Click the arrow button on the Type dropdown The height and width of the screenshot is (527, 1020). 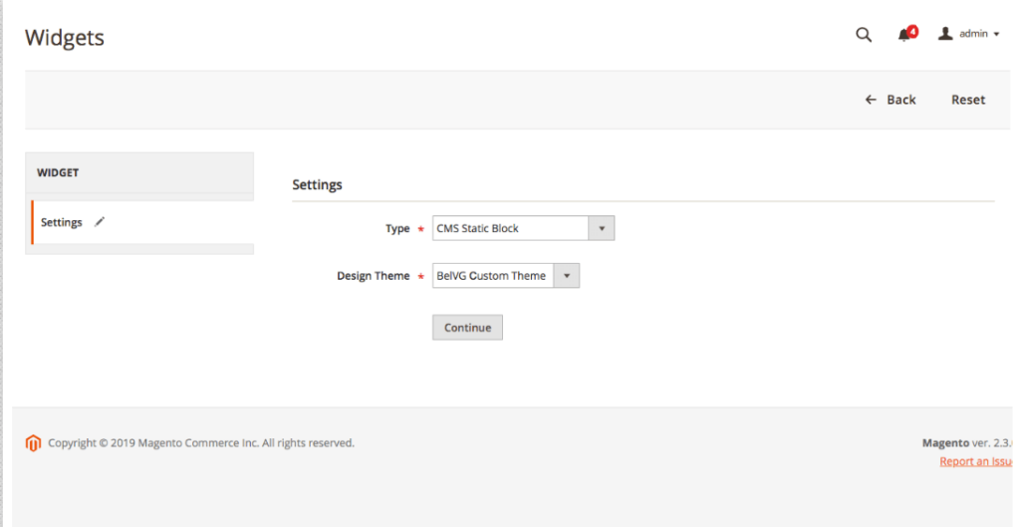click(601, 228)
